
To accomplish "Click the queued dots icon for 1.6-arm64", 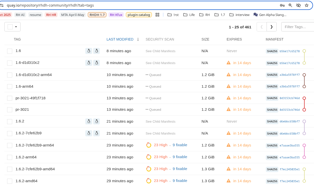I will click(x=147, y=86).
